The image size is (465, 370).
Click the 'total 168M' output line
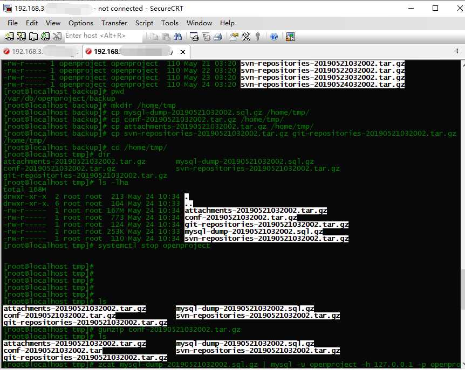point(25,190)
